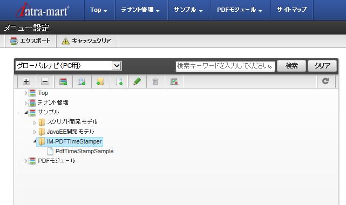Image resolution: width=346 pixels, height=205 pixels.
Task: Expand the Top tree node
Action: 26,93
